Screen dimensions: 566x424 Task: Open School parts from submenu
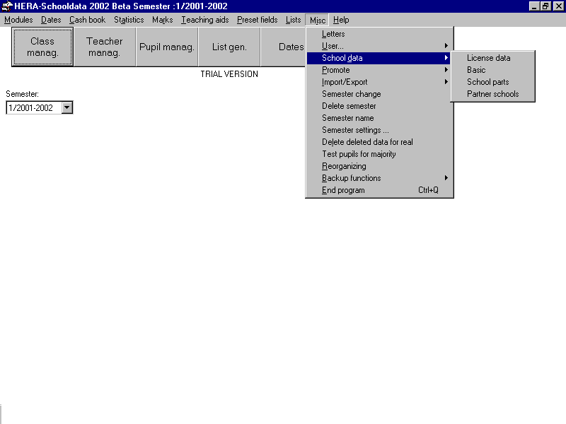(x=492, y=82)
